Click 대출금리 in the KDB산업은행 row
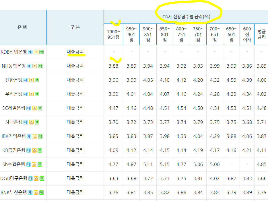This screenshot has width=268, height=201. coord(75,52)
